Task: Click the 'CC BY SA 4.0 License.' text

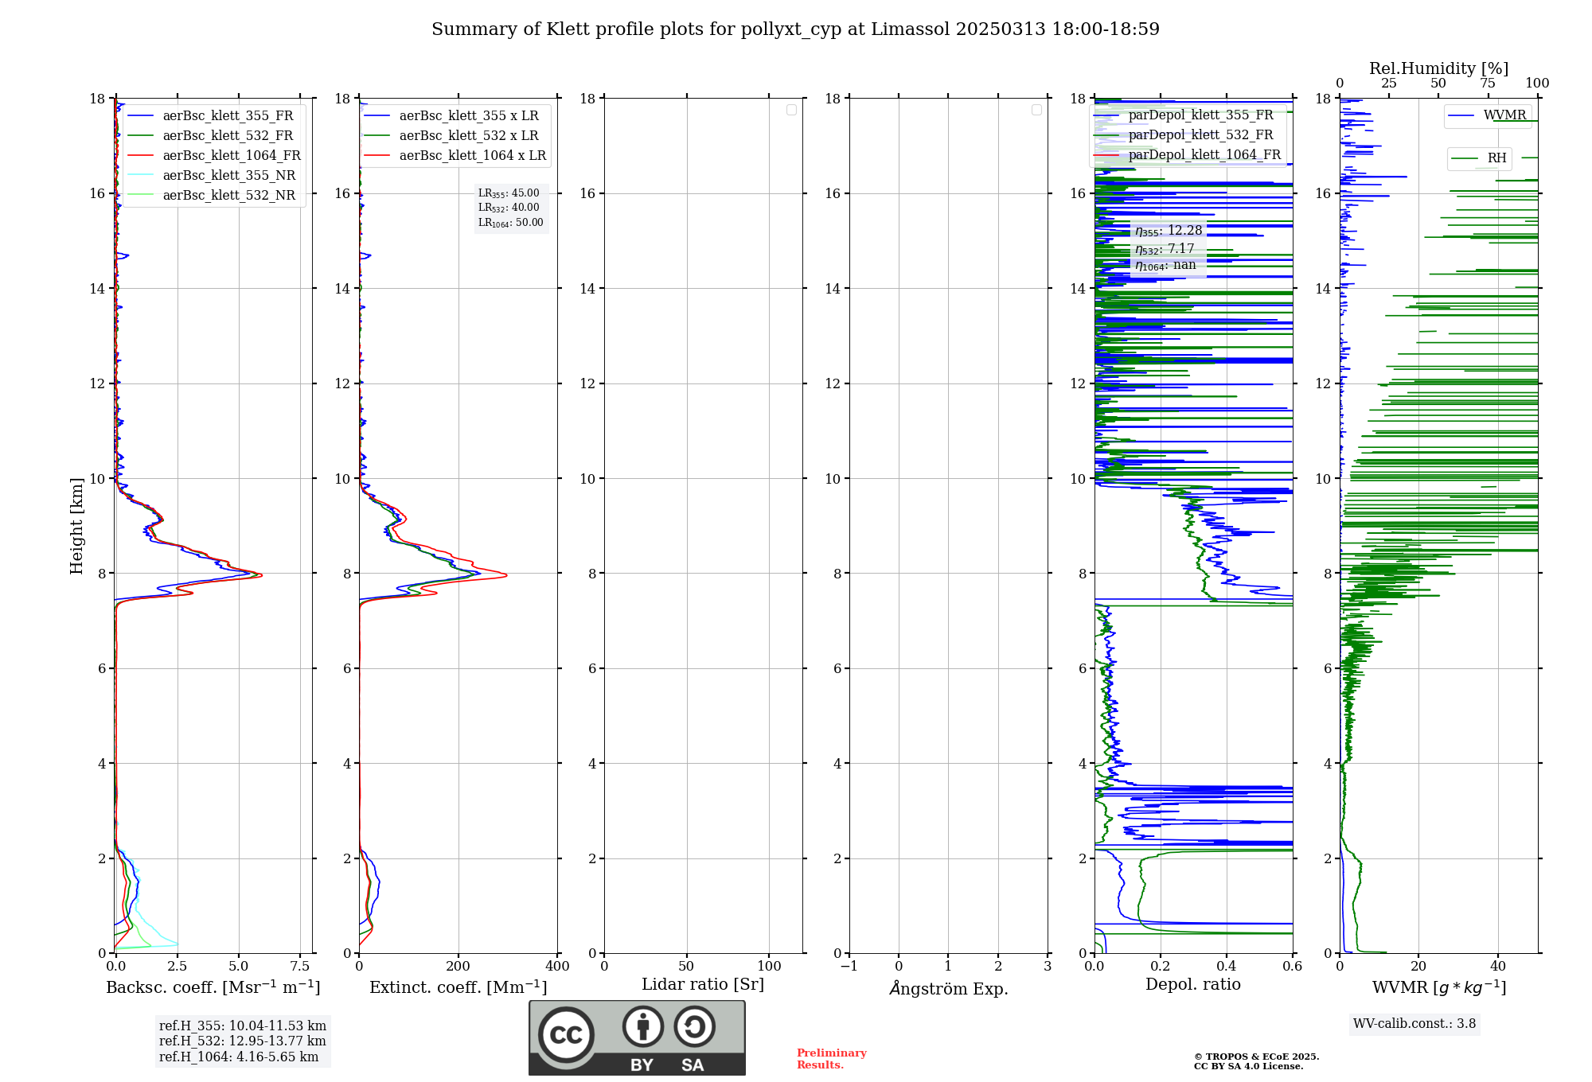Action: 1248,1066
